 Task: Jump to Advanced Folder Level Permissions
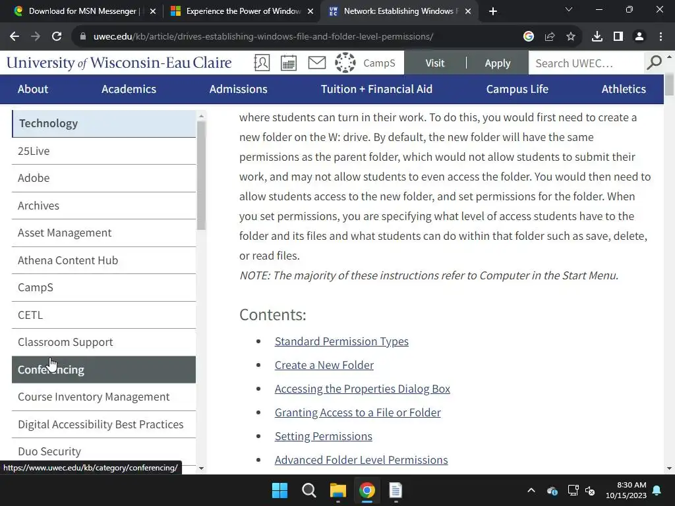coord(361,459)
